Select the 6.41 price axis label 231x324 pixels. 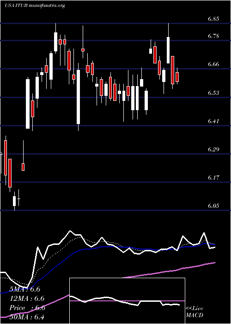(x=213, y=121)
